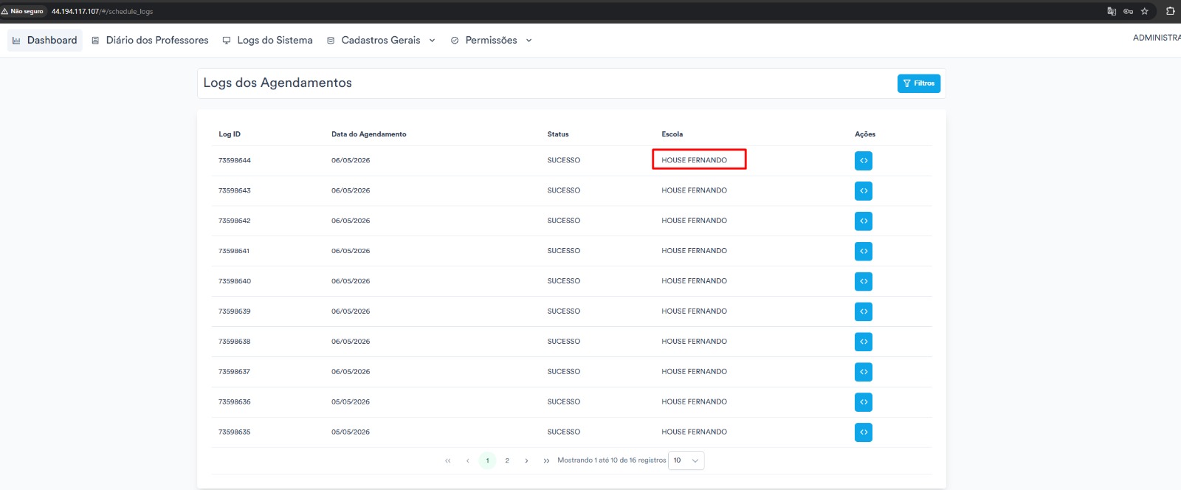
Task: Click the 'Logs dos Agendamentos' page title
Action: point(278,83)
